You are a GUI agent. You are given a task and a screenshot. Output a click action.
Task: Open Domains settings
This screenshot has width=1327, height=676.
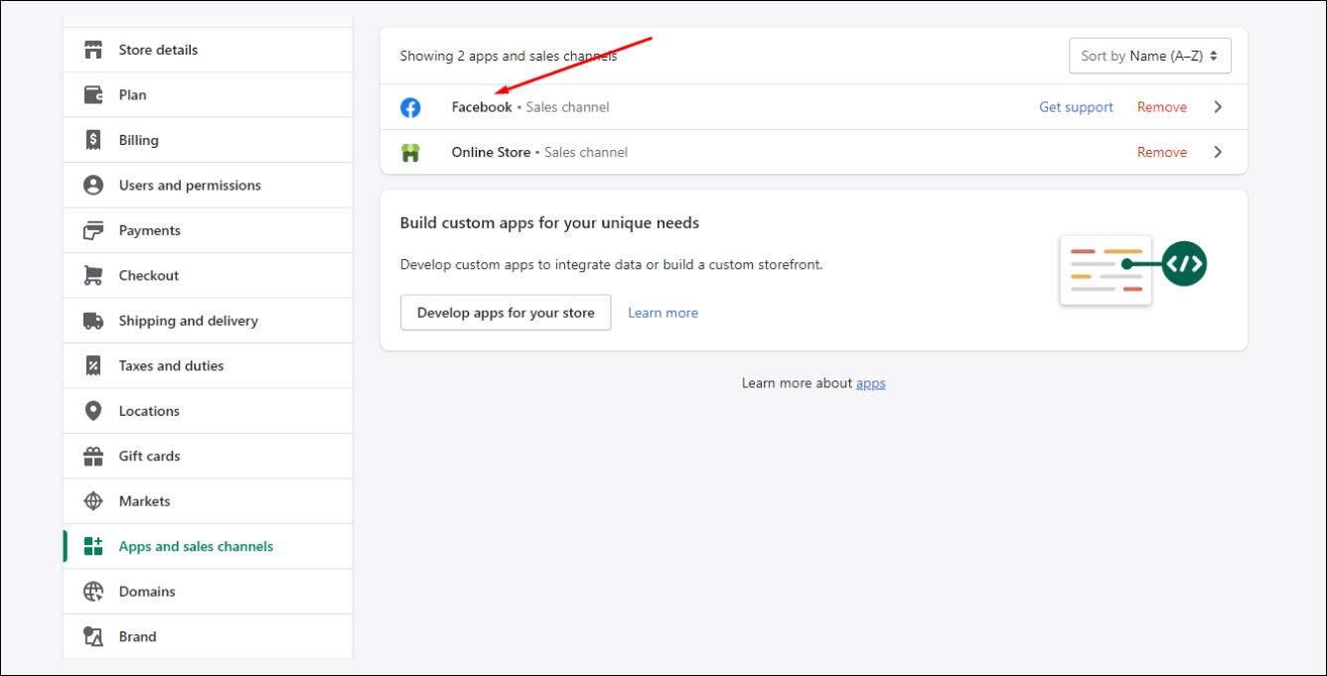click(x=208, y=592)
